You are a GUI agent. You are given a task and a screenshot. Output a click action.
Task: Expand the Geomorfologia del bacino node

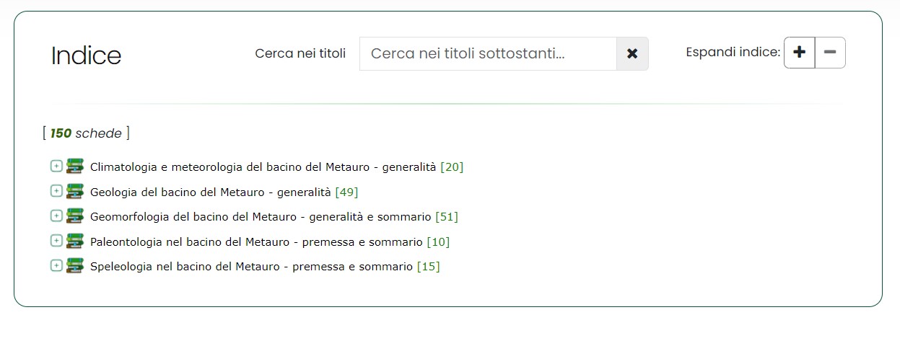coord(56,216)
